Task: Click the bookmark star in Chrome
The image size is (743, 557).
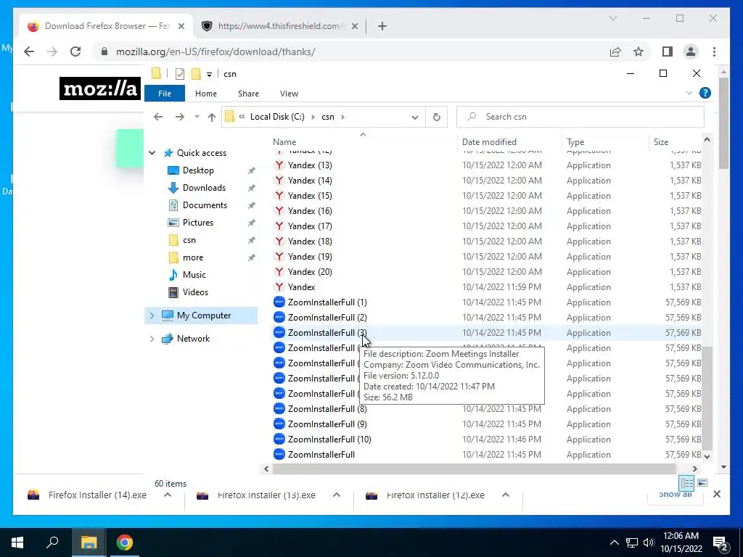Action: [639, 51]
